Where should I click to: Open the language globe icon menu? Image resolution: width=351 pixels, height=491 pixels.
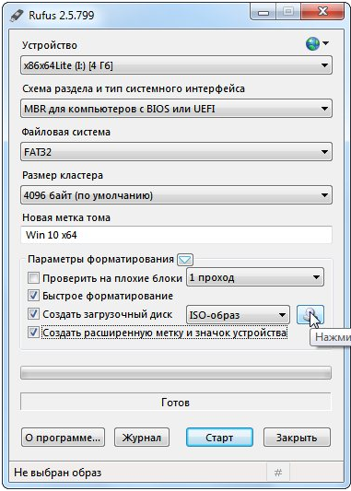(x=317, y=44)
